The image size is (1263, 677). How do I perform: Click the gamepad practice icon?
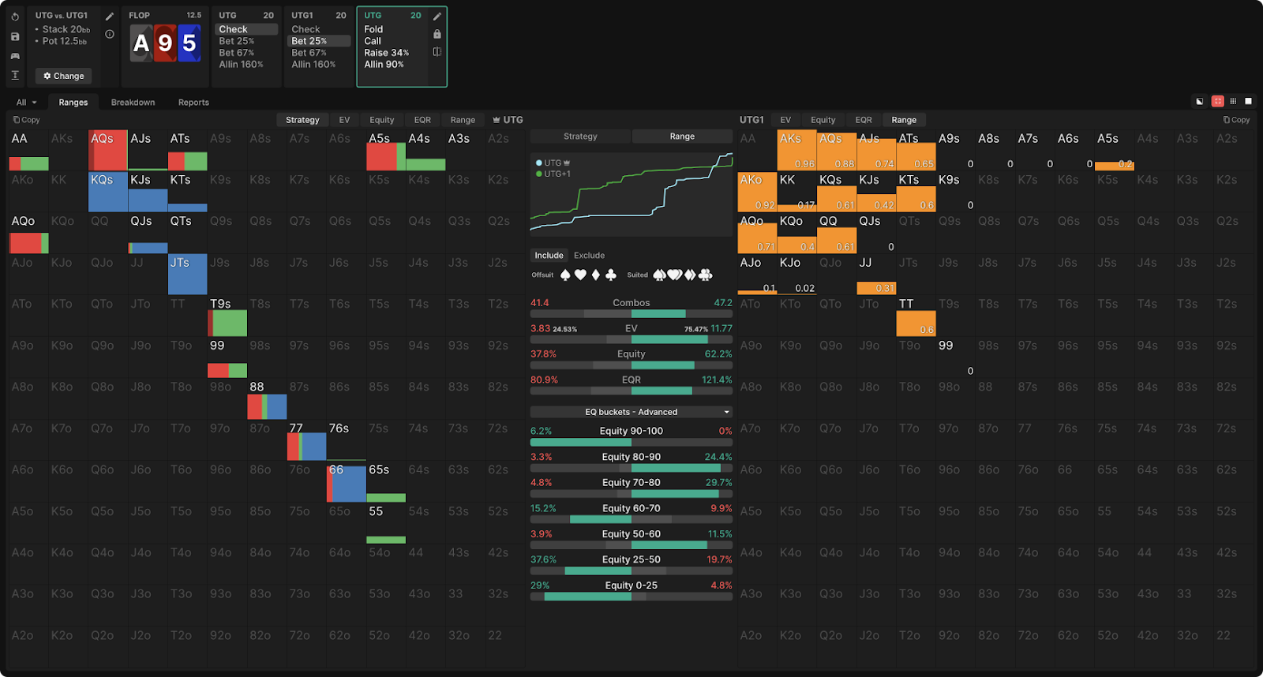15,56
